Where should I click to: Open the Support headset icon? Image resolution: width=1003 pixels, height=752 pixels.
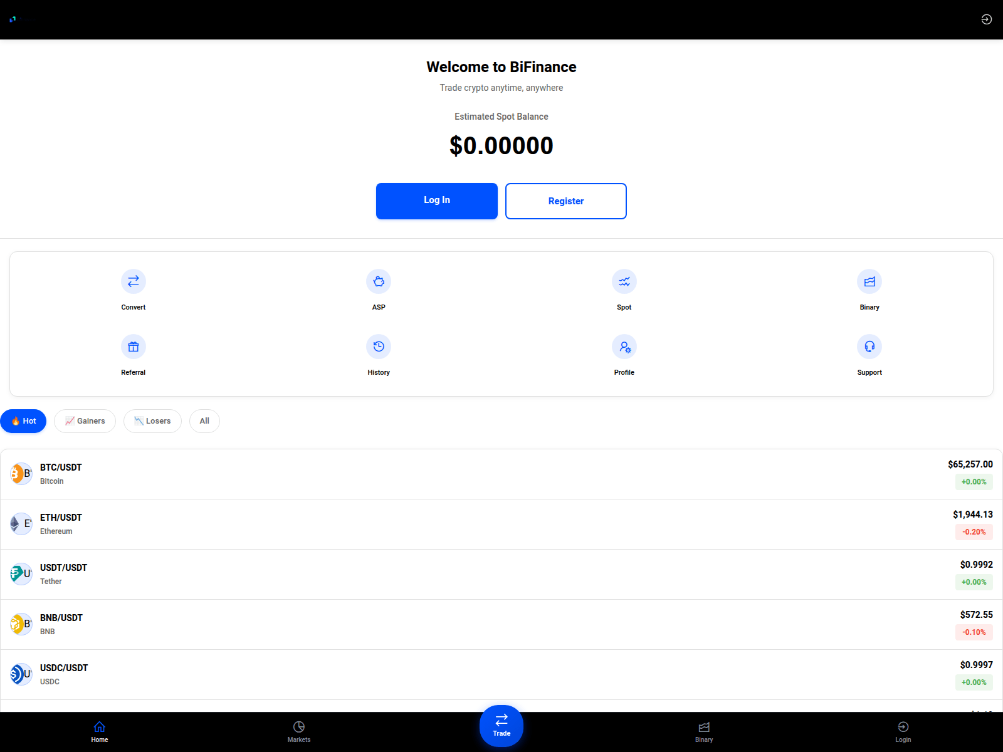(x=869, y=347)
